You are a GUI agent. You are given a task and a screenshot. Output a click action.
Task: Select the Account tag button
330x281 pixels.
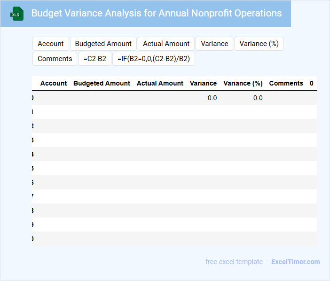[51, 44]
